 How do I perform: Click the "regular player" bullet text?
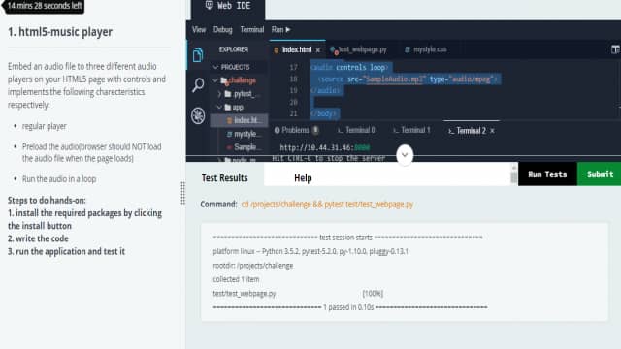click(x=45, y=126)
